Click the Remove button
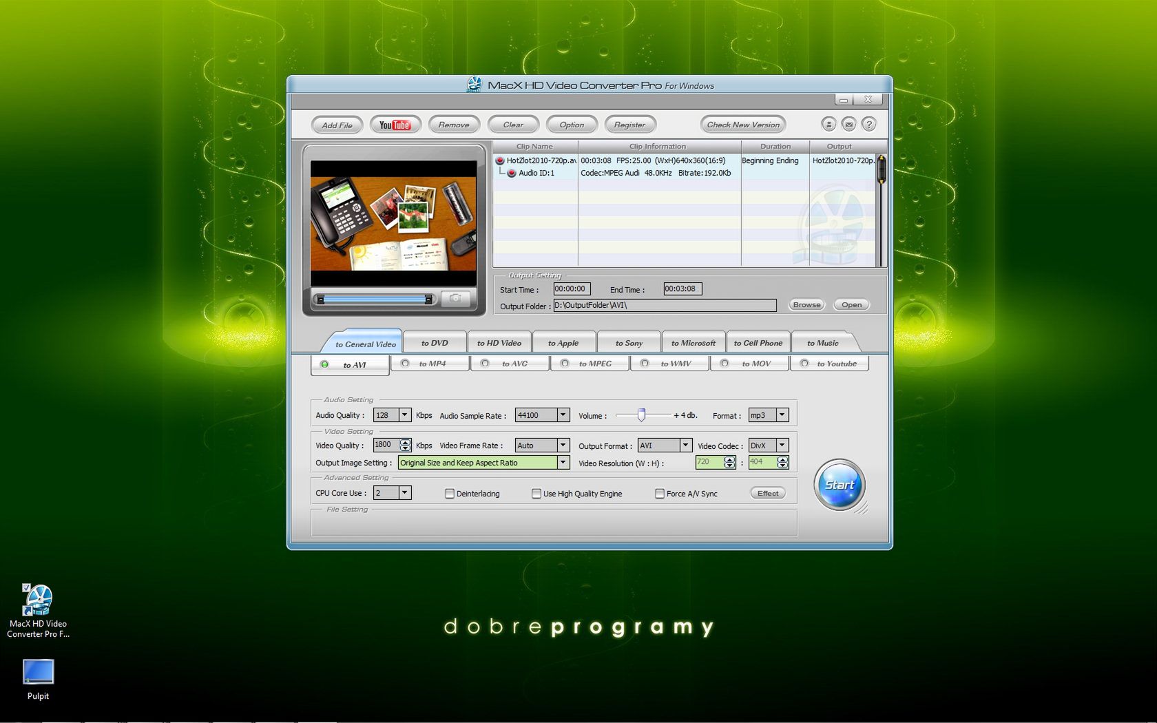The height and width of the screenshot is (723, 1157). [454, 125]
